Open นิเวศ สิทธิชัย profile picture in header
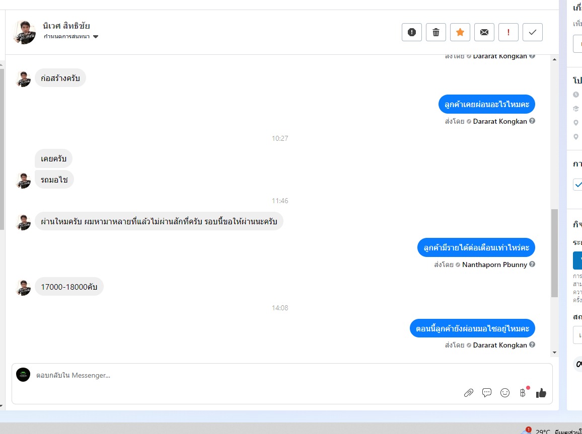 click(x=25, y=32)
